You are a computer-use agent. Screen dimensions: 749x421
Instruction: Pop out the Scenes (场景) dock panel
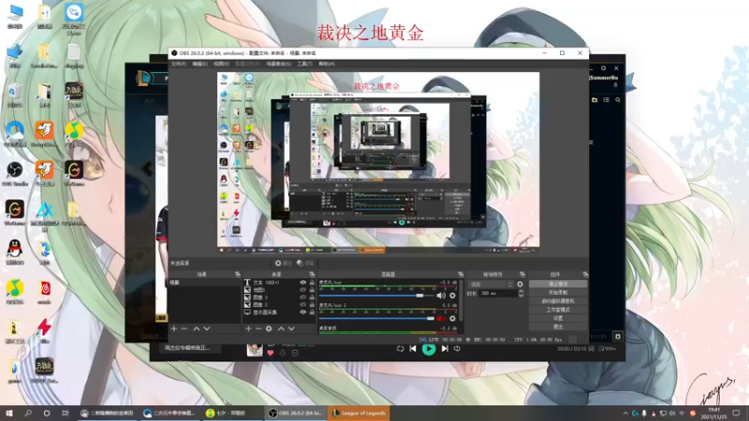[x=238, y=274]
